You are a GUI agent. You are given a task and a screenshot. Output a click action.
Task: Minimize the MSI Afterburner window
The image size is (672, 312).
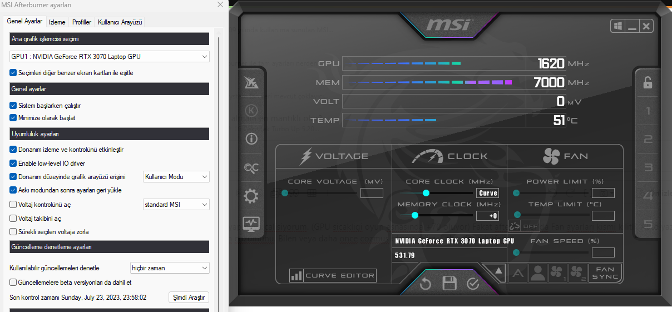(x=632, y=26)
